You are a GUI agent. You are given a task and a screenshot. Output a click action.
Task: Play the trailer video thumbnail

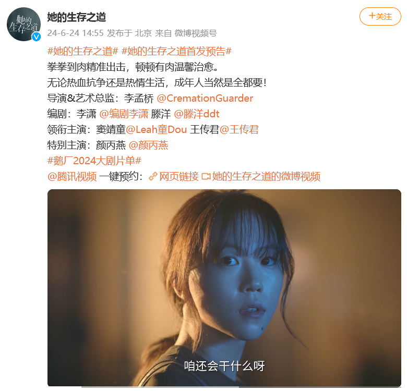224,288
